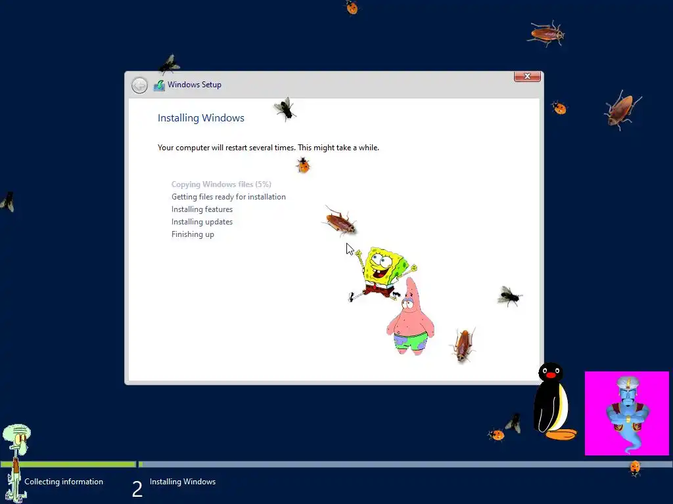Viewport: 673px width, 504px height.
Task: Click the SpongeBob desktop character
Action: tap(382, 274)
